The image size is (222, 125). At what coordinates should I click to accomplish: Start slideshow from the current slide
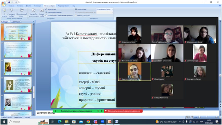point(12,12)
